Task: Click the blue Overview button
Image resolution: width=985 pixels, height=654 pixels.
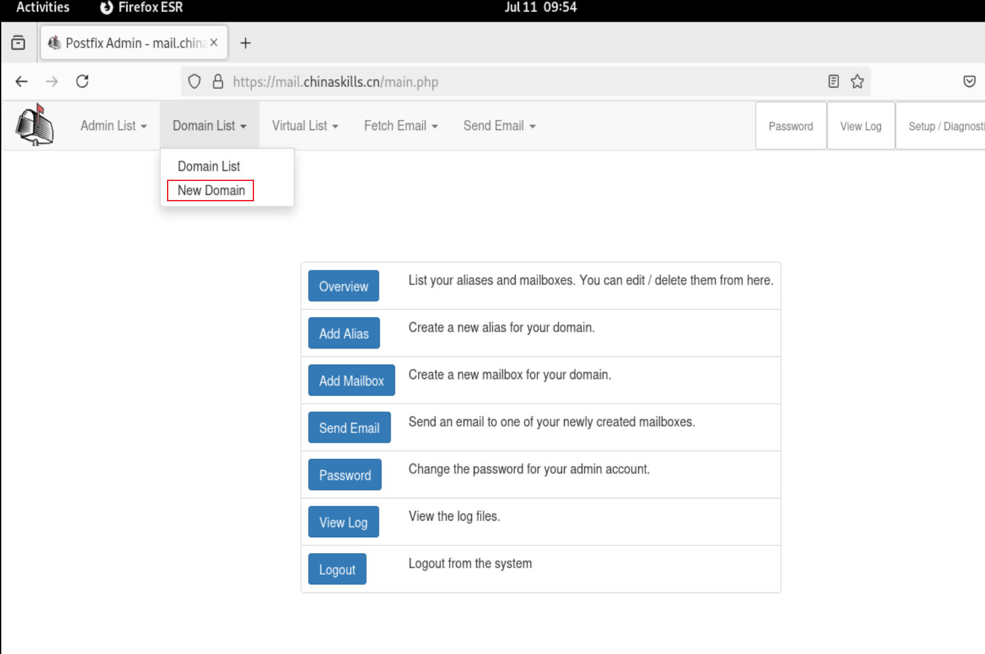Action: [x=344, y=286]
